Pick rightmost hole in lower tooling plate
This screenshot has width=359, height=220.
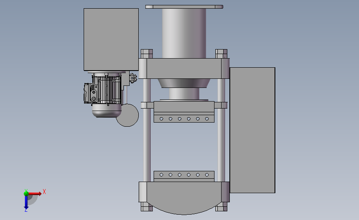[x=207, y=175]
